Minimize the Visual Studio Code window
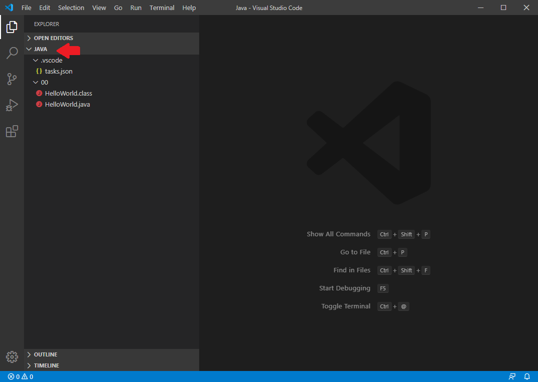538x382 pixels. coord(481,8)
